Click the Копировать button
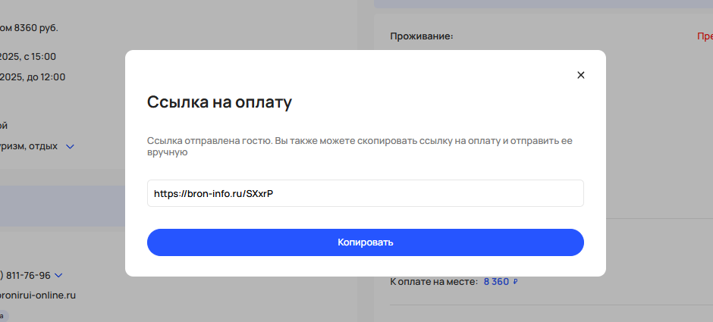The image size is (713, 322). (x=365, y=242)
